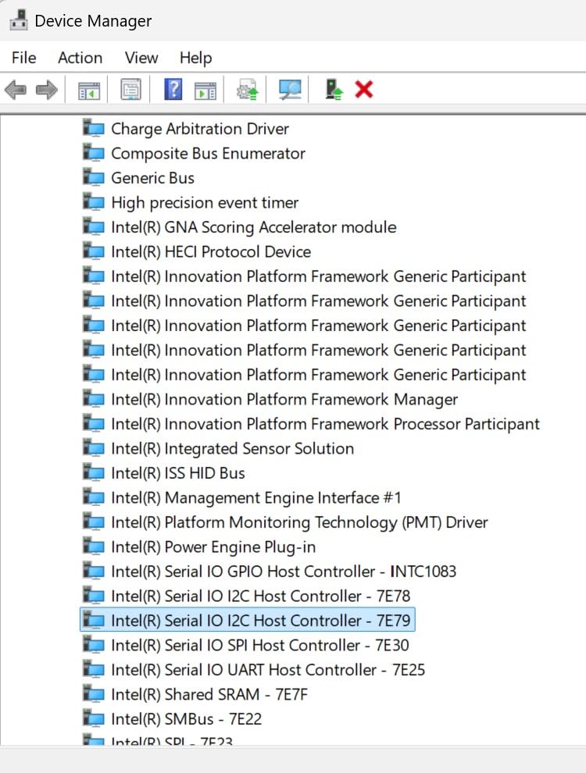586x773 pixels.
Task: Select Intel(R) Innovation Platform Framework Manager
Action: coord(284,399)
